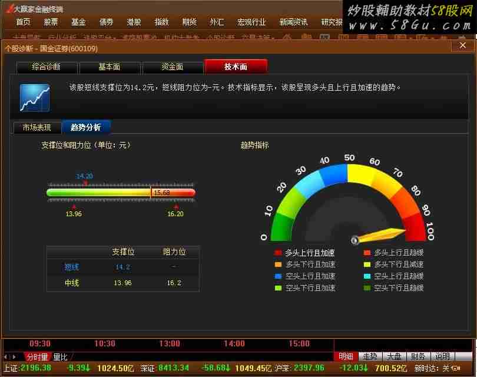Screen dimensions: 477x377
Task: Click the 1049.45亿 turnover figure
Action: (x=254, y=369)
